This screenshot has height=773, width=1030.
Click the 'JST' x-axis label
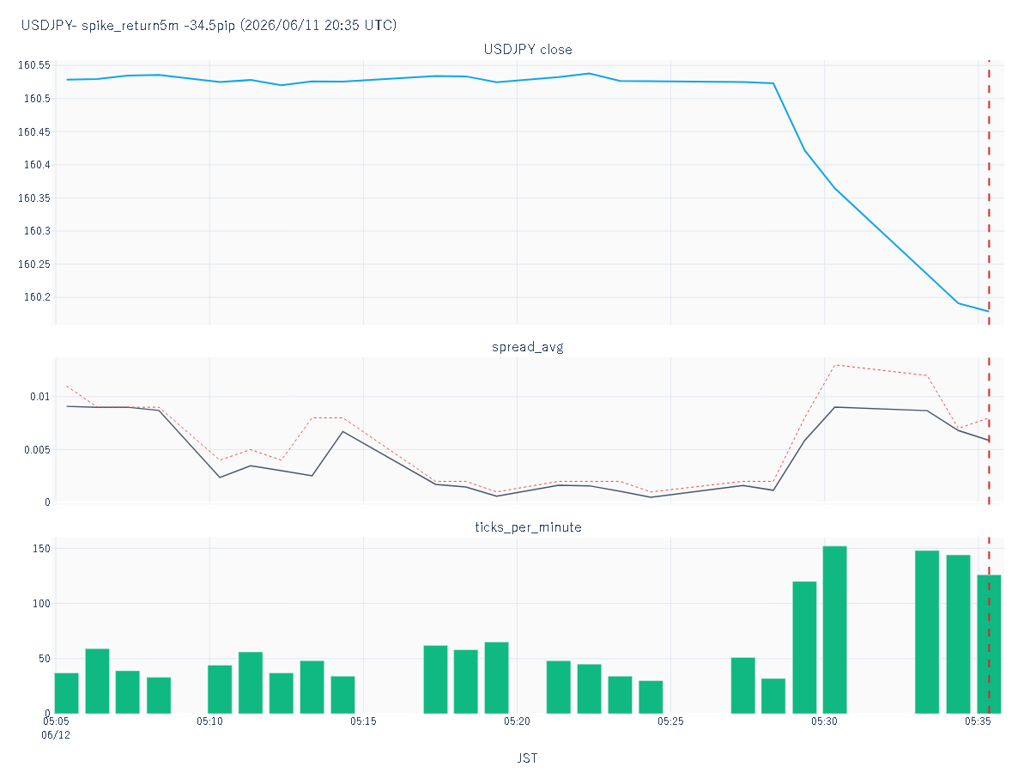(x=528, y=758)
